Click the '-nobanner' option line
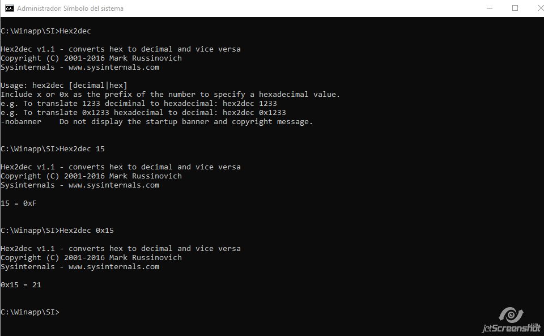The width and height of the screenshot is (544, 336). tap(157, 122)
